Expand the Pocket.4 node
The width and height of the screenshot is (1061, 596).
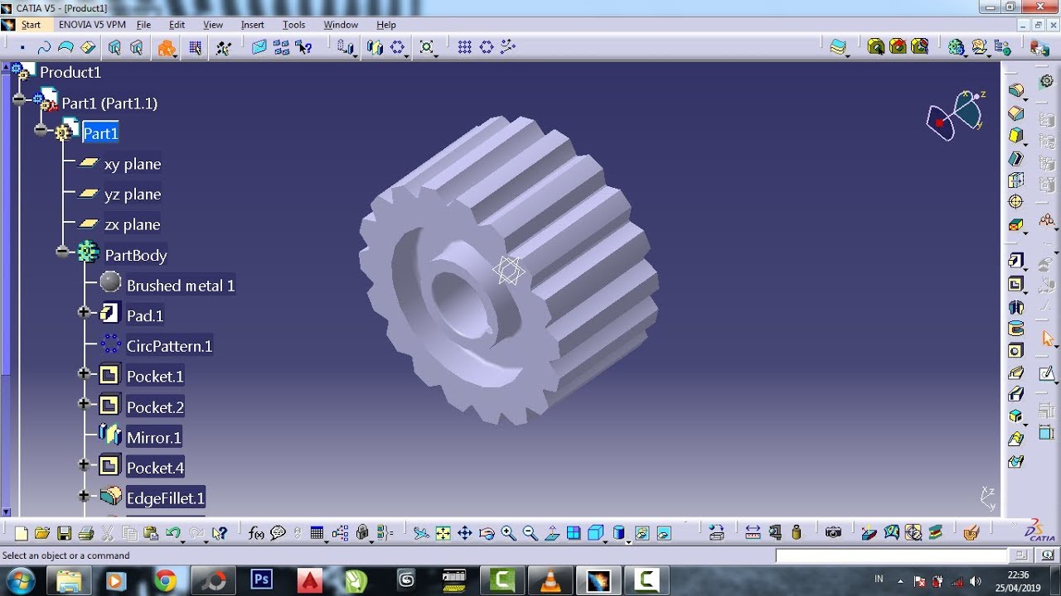coord(84,464)
